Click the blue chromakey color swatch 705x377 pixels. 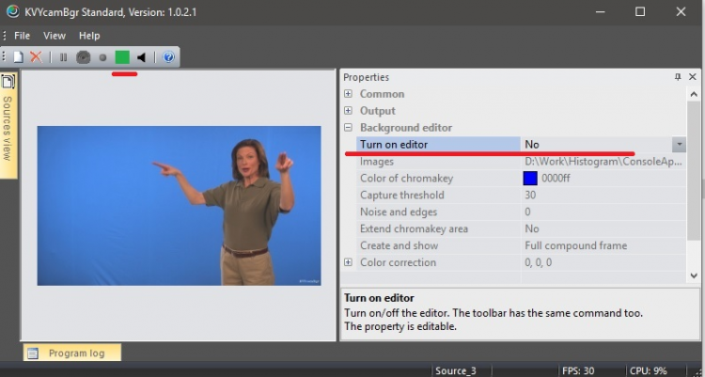click(x=530, y=179)
